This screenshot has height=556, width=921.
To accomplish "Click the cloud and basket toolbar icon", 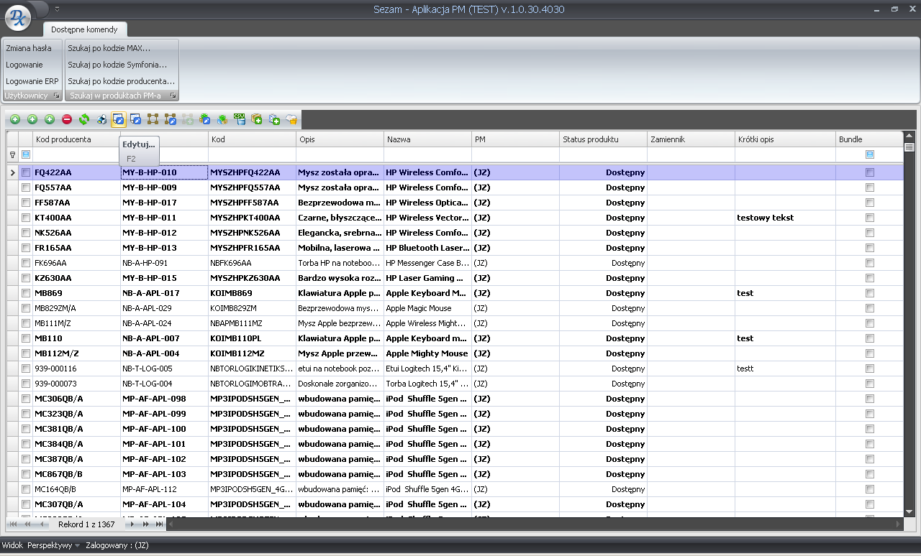I will pos(291,119).
